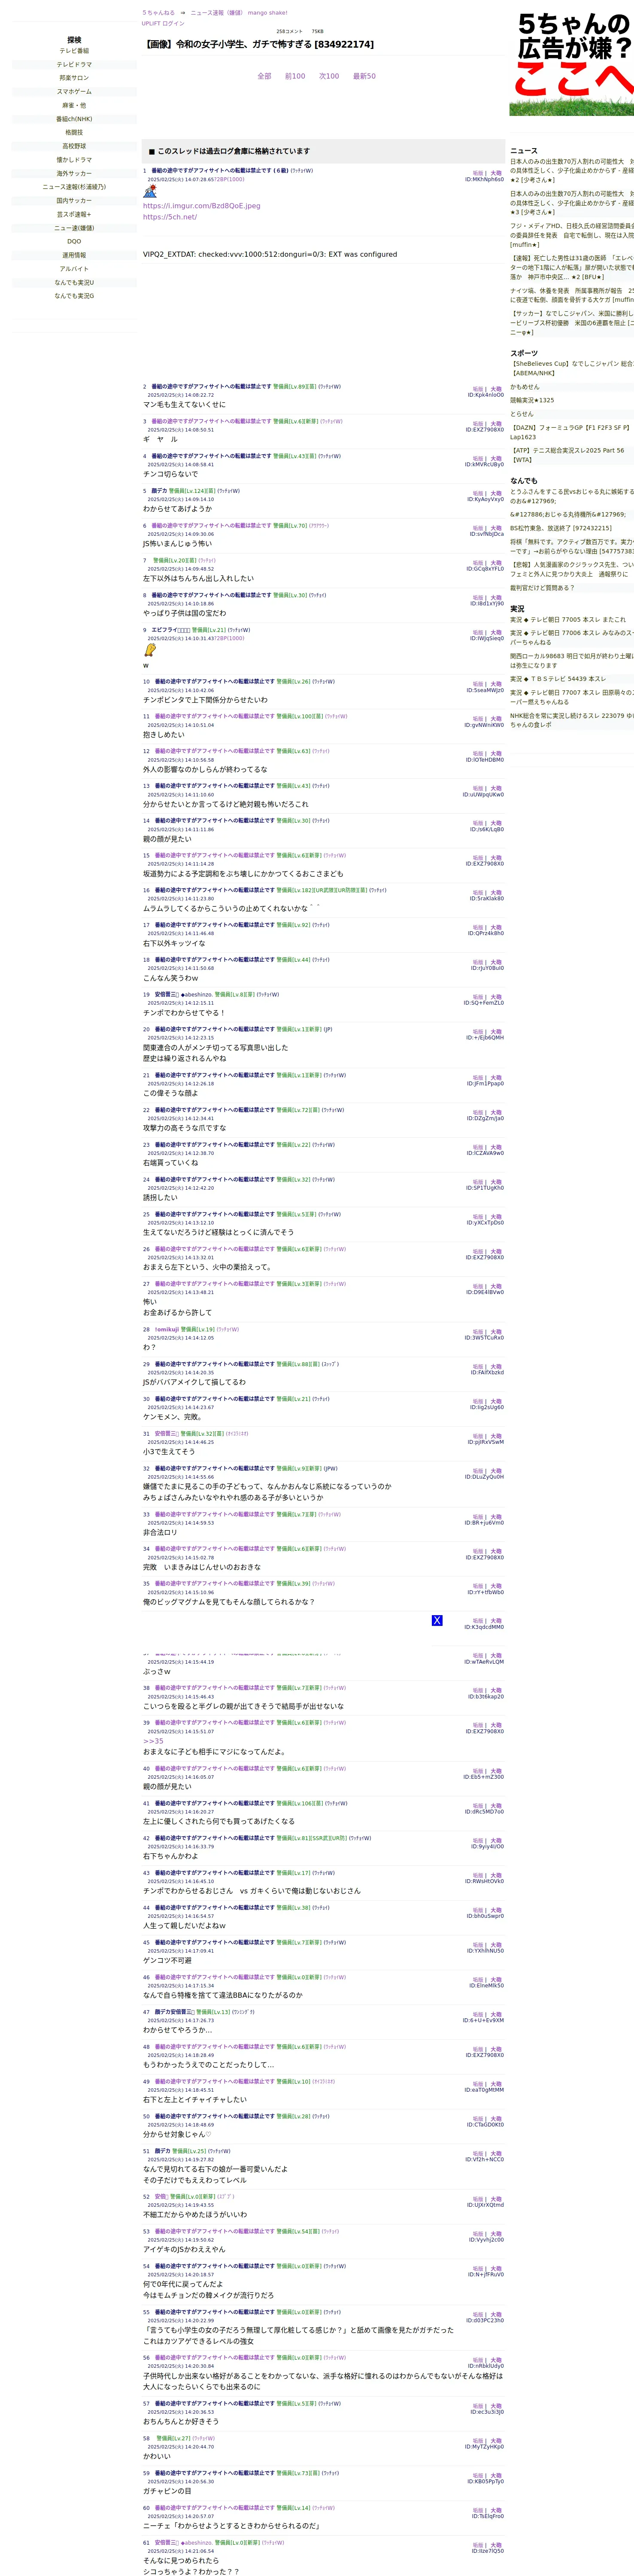
Task: Open the 海外サッカー sidebar link
Action: pos(74,174)
